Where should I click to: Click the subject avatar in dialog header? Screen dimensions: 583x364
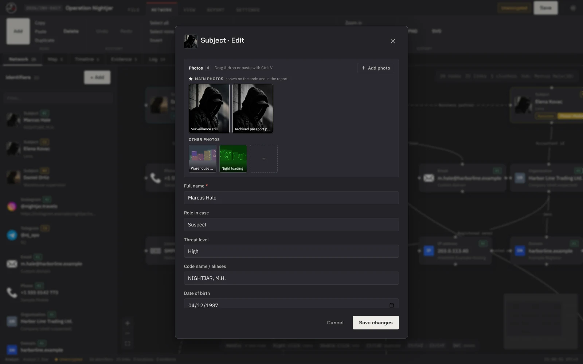click(191, 41)
